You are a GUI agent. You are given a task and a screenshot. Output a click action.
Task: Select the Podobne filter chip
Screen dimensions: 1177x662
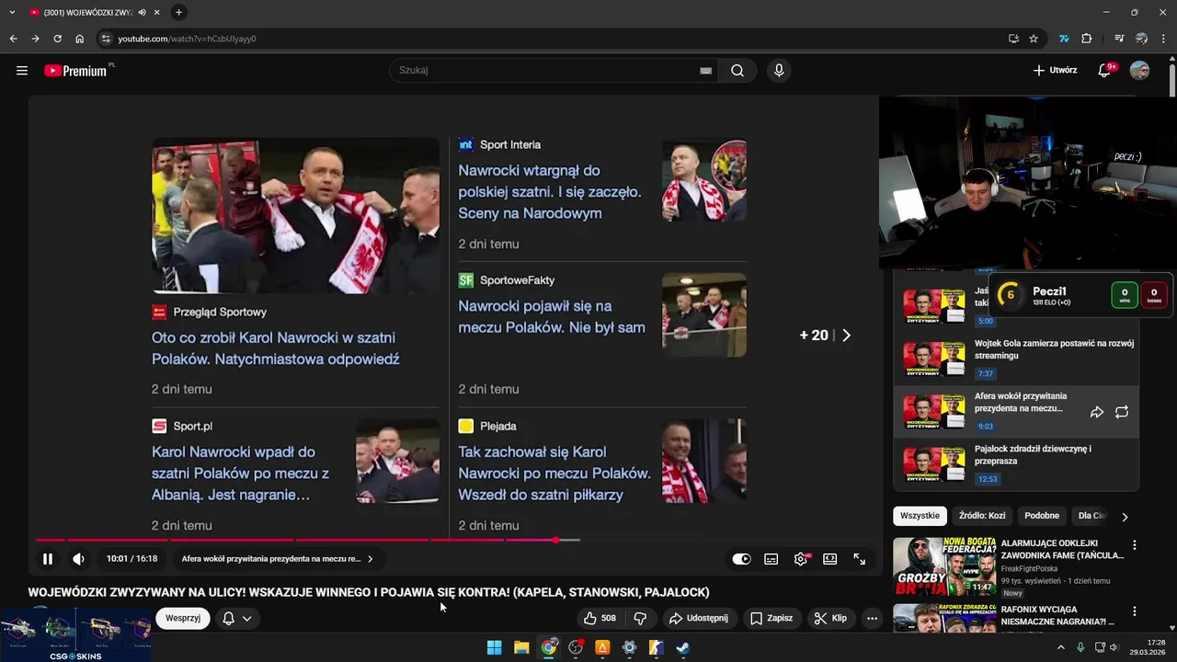click(x=1042, y=516)
